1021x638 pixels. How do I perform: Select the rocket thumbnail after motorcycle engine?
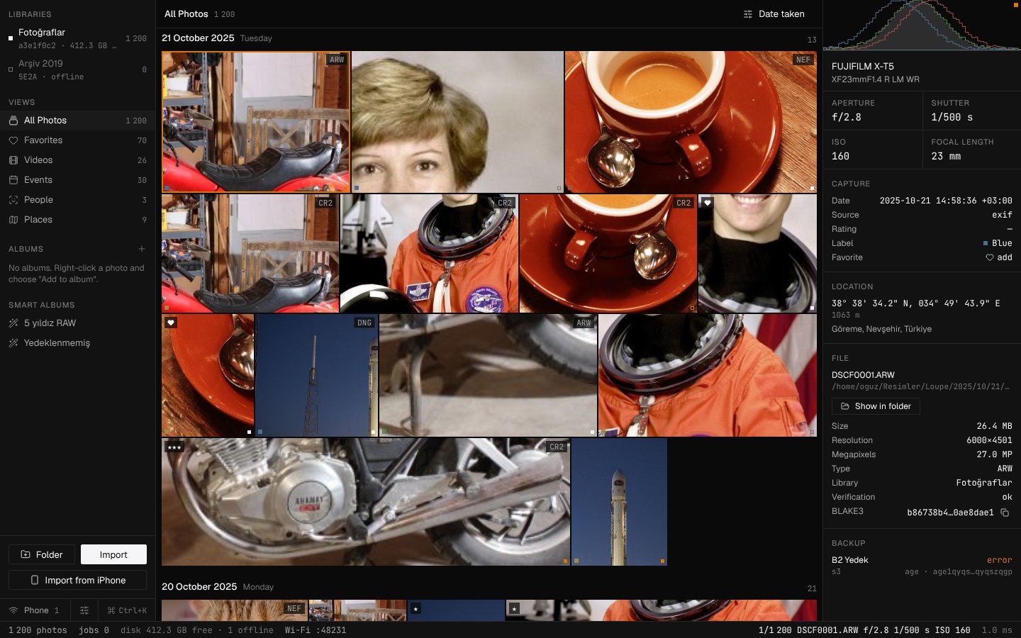point(619,502)
